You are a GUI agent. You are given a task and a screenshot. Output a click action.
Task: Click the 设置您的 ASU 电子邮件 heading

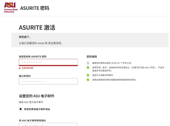(37, 96)
